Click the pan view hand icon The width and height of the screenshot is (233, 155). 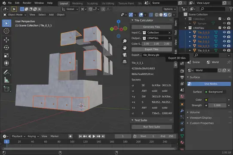[x=125, y=48]
